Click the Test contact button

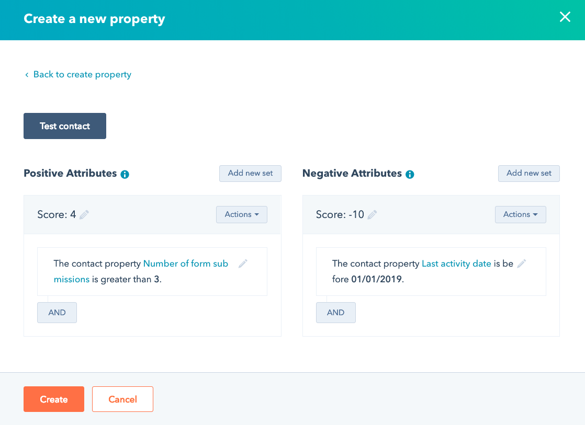(65, 126)
